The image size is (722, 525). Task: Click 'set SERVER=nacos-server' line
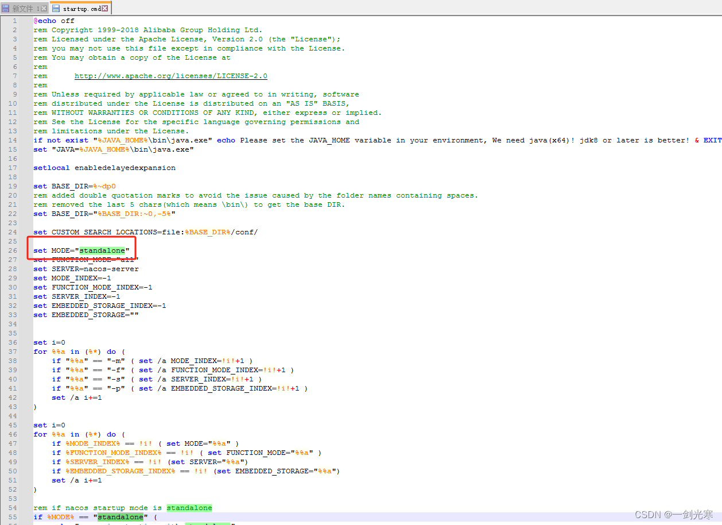(x=86, y=269)
